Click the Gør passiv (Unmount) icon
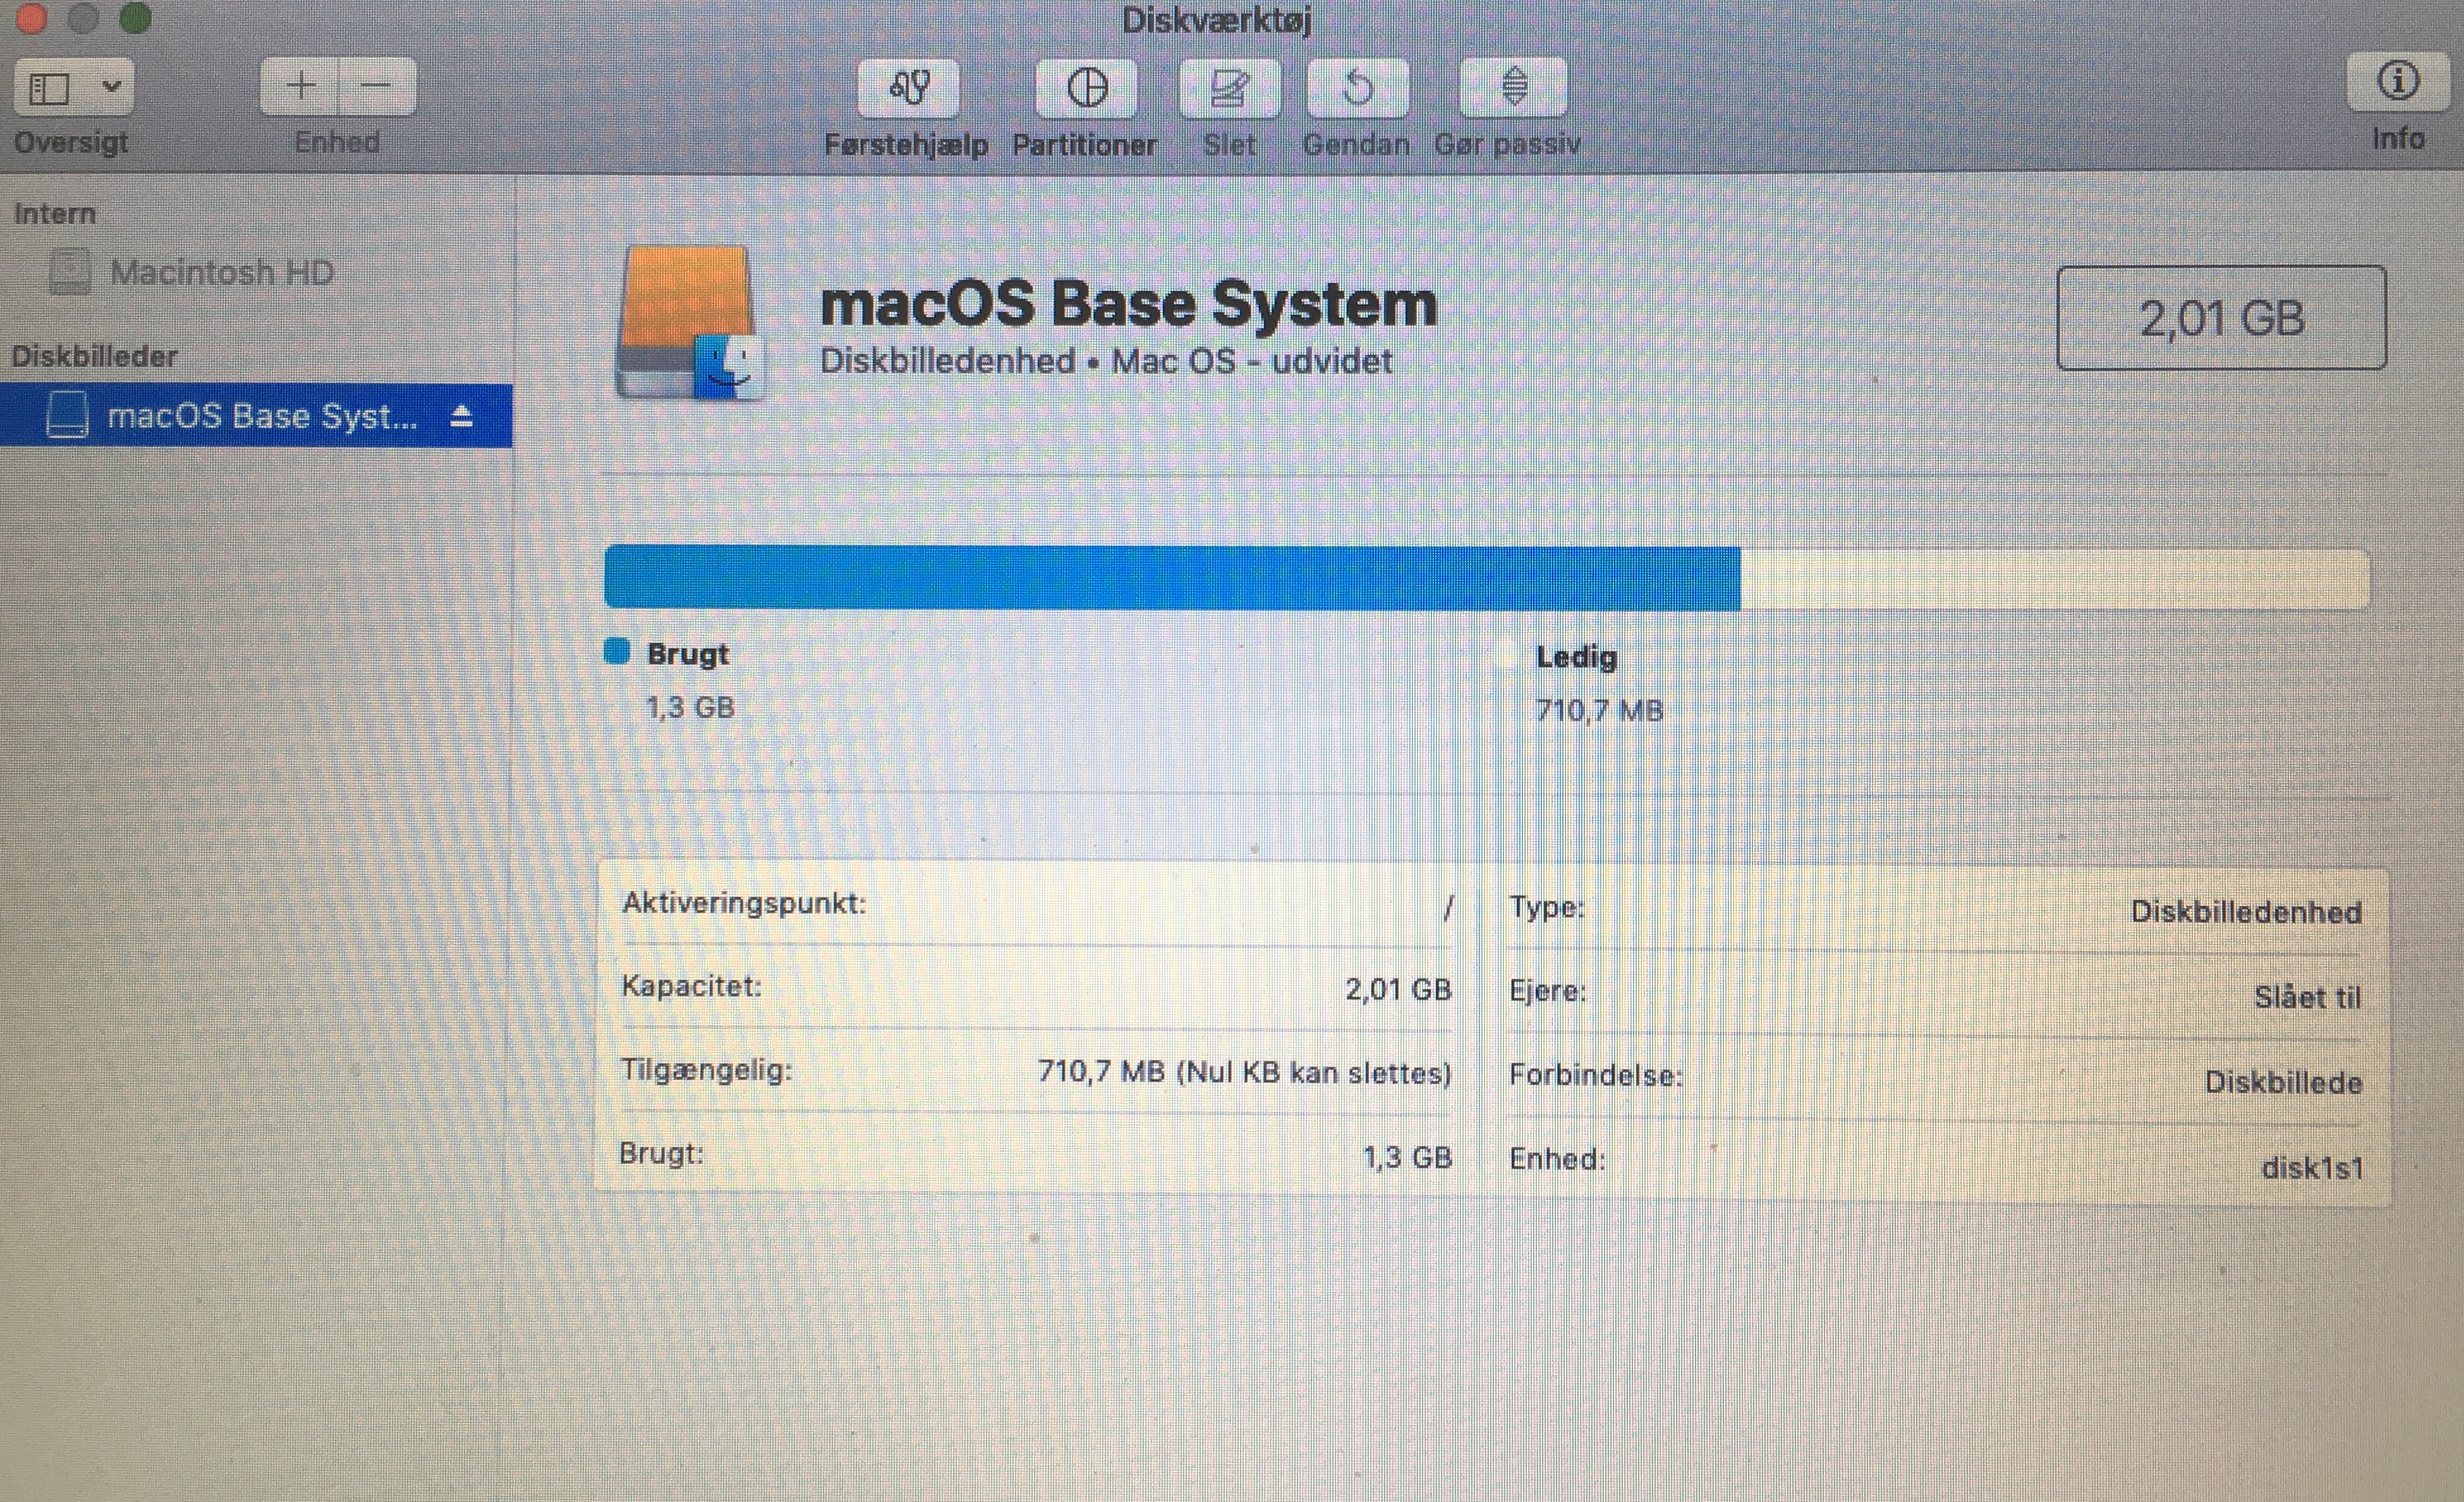2464x1502 pixels. (x=1514, y=88)
